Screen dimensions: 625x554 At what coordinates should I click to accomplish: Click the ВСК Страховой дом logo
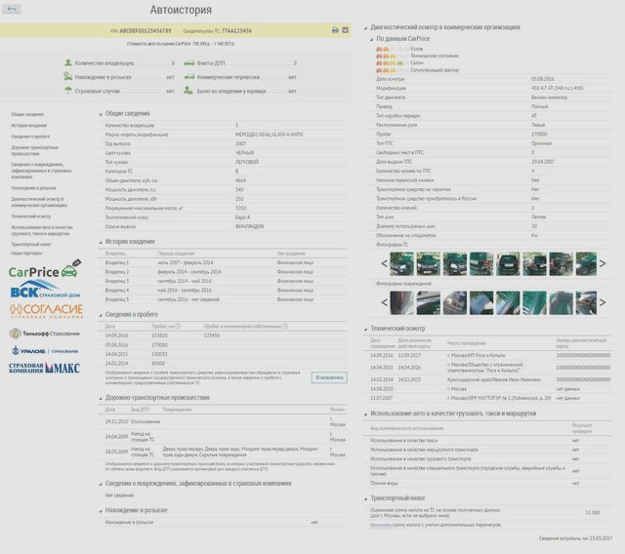click(45, 289)
